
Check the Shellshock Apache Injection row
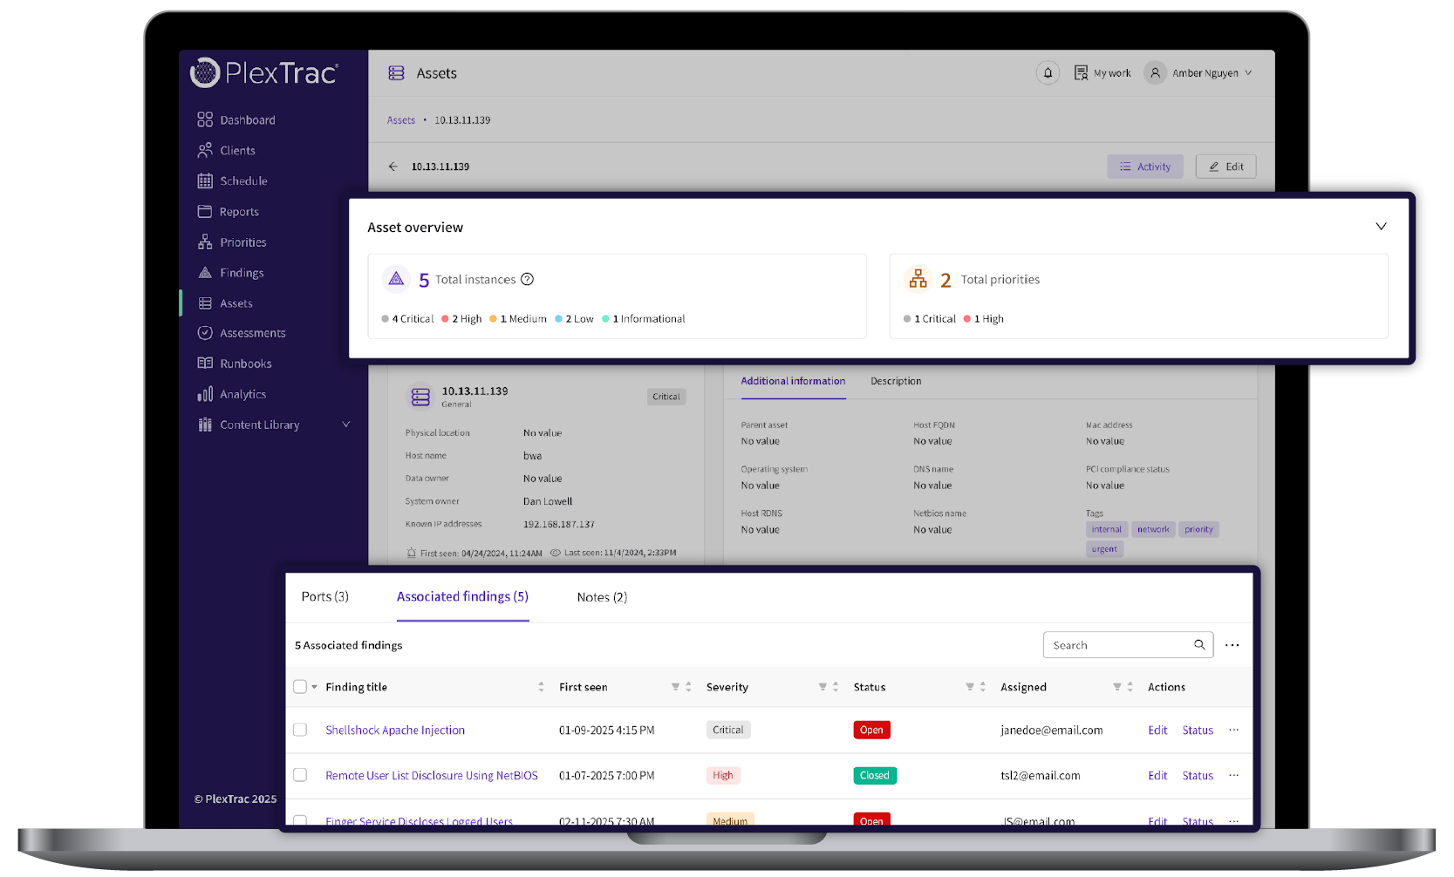[300, 730]
